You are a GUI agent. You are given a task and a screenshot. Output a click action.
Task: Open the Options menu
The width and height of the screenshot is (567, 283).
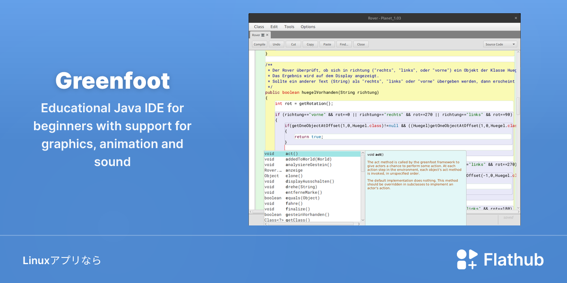(308, 27)
